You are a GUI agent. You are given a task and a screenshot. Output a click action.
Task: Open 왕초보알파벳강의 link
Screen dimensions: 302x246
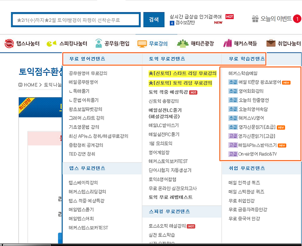pos(85,109)
